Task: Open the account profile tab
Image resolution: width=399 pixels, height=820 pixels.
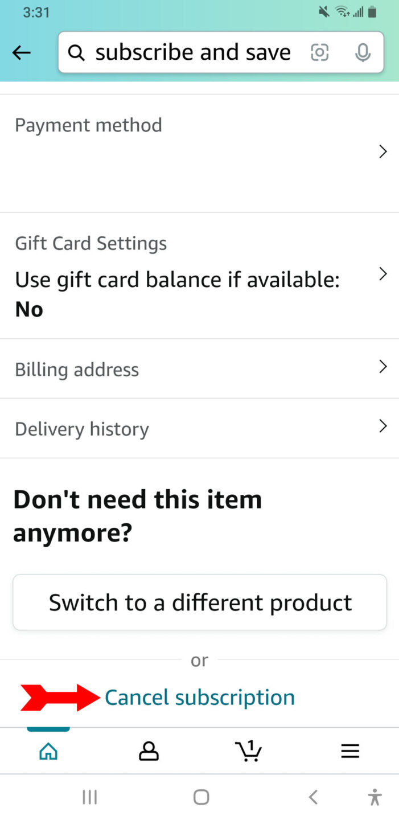Action: tap(149, 752)
